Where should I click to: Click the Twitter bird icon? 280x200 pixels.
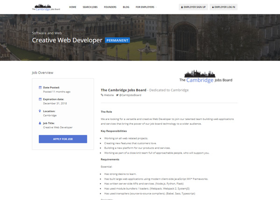117,95
